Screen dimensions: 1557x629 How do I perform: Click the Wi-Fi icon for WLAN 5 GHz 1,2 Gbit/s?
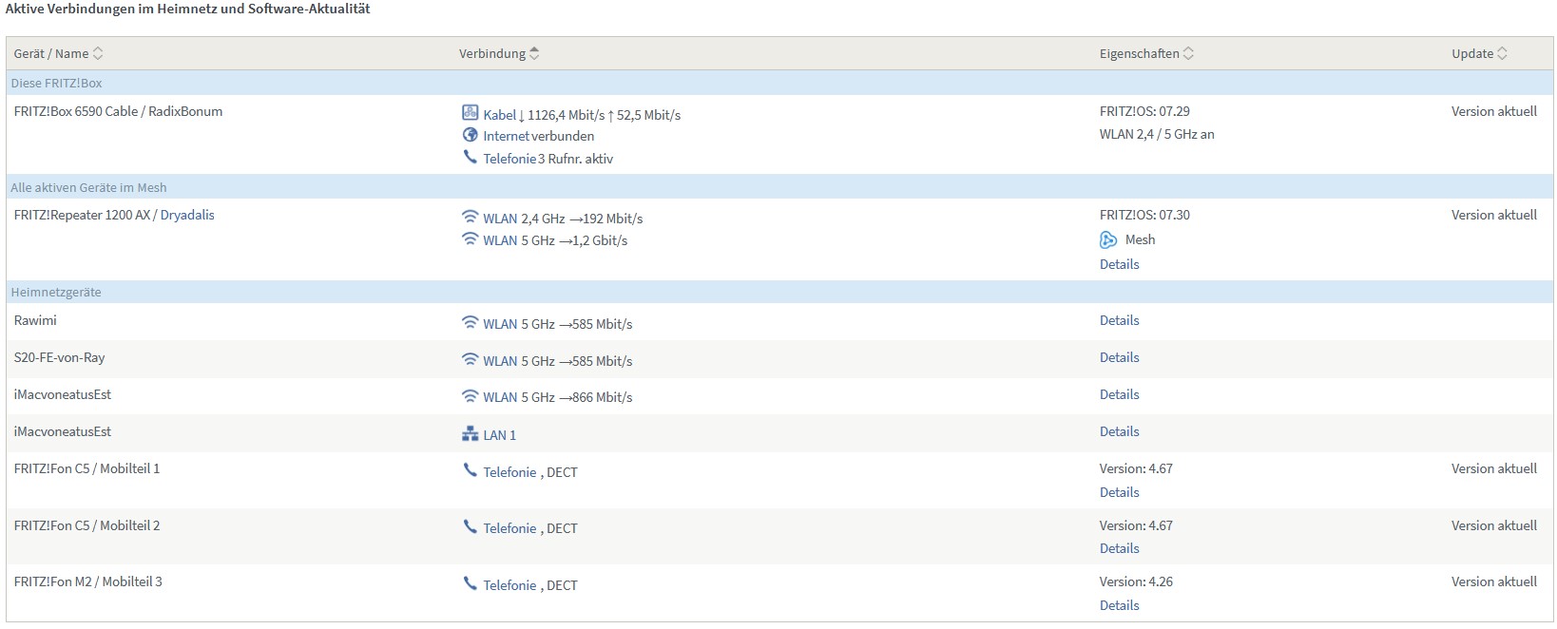470,238
